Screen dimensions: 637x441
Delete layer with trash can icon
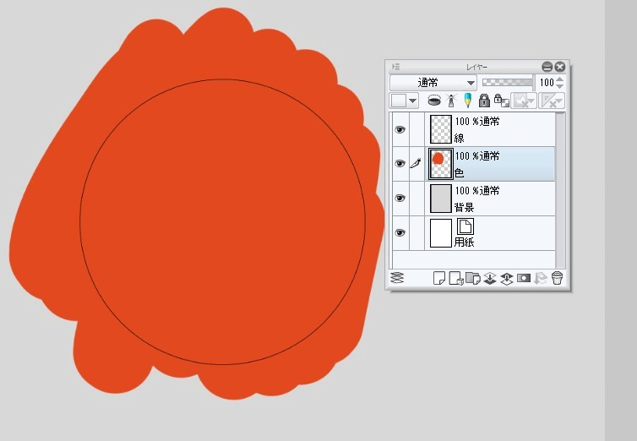click(557, 278)
